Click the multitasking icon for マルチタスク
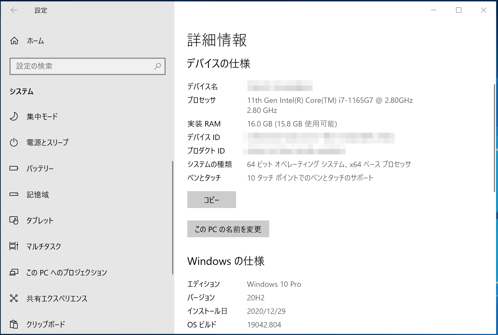 tap(14, 246)
